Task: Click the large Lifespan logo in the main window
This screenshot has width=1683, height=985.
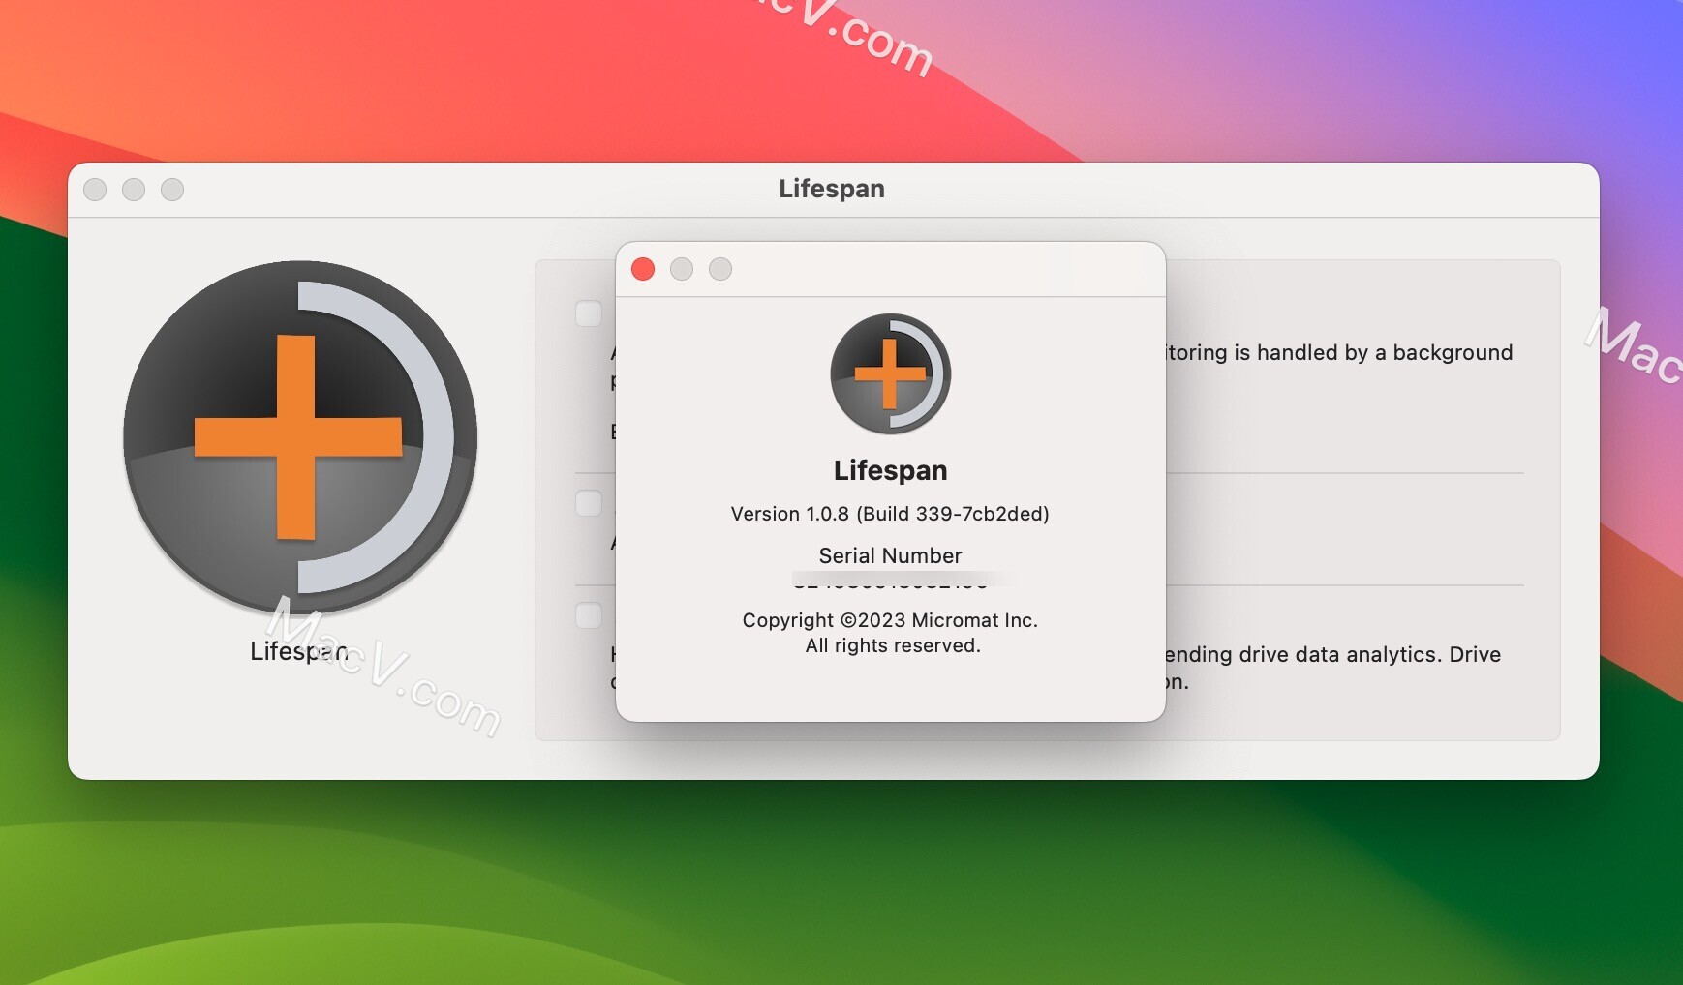Action: click(x=300, y=437)
